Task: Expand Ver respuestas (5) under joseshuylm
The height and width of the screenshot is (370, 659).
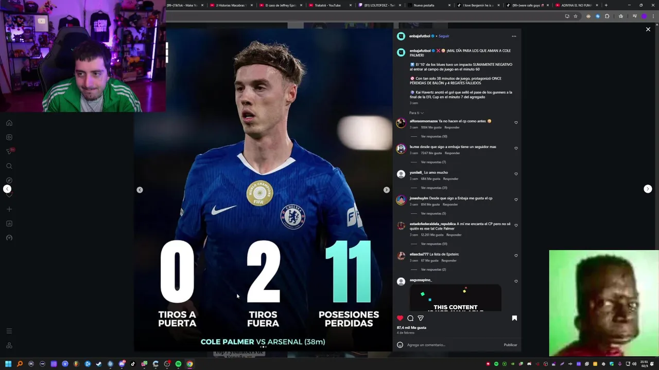Action: point(433,213)
